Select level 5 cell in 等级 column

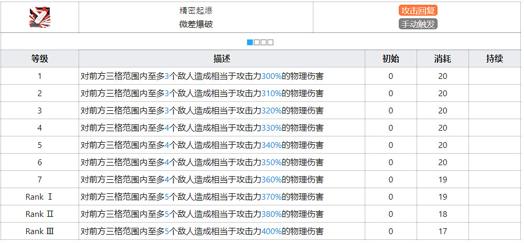[x=40, y=145]
